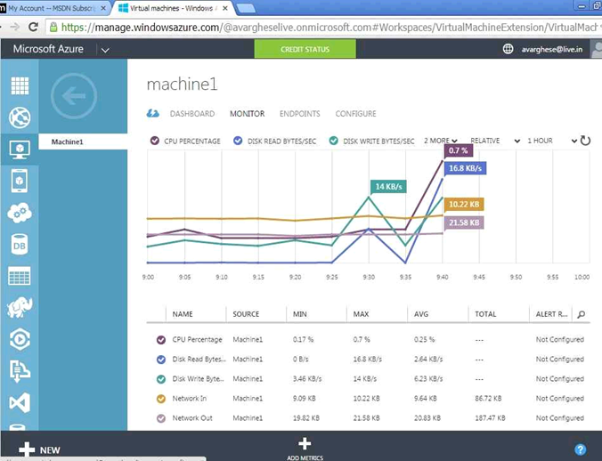The height and width of the screenshot is (461, 602).
Task: Open the 1 HOUR time range dropdown
Action: tap(552, 141)
